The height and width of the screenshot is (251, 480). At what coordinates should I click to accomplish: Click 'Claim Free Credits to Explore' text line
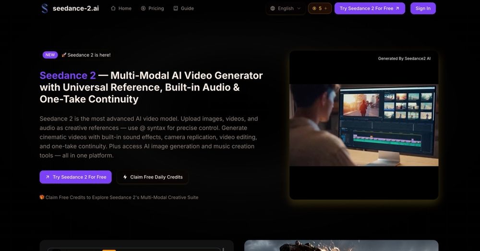[x=122, y=197]
